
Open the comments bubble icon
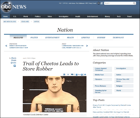point(73,75)
